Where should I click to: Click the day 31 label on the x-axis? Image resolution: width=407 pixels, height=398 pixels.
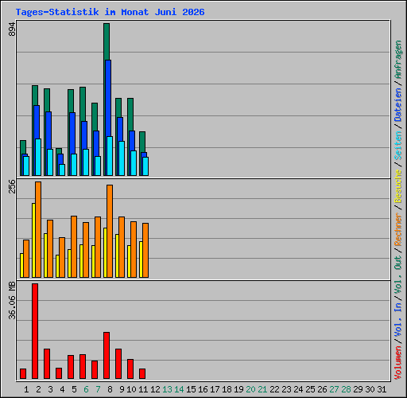pos(382,389)
